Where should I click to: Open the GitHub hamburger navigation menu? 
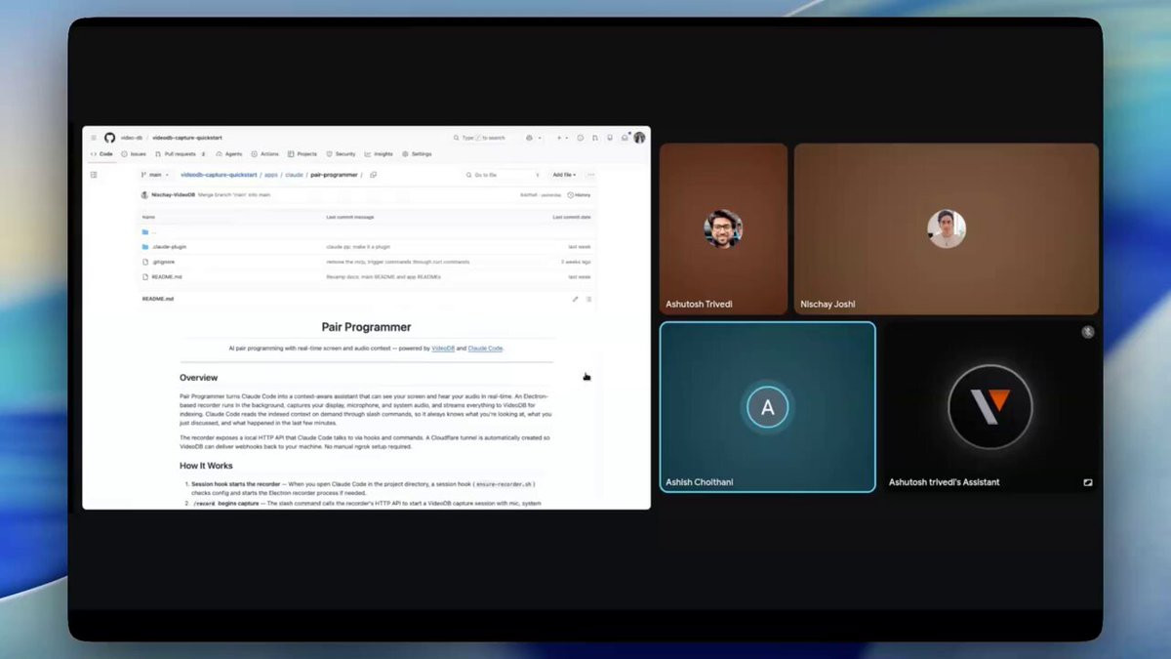coord(94,138)
